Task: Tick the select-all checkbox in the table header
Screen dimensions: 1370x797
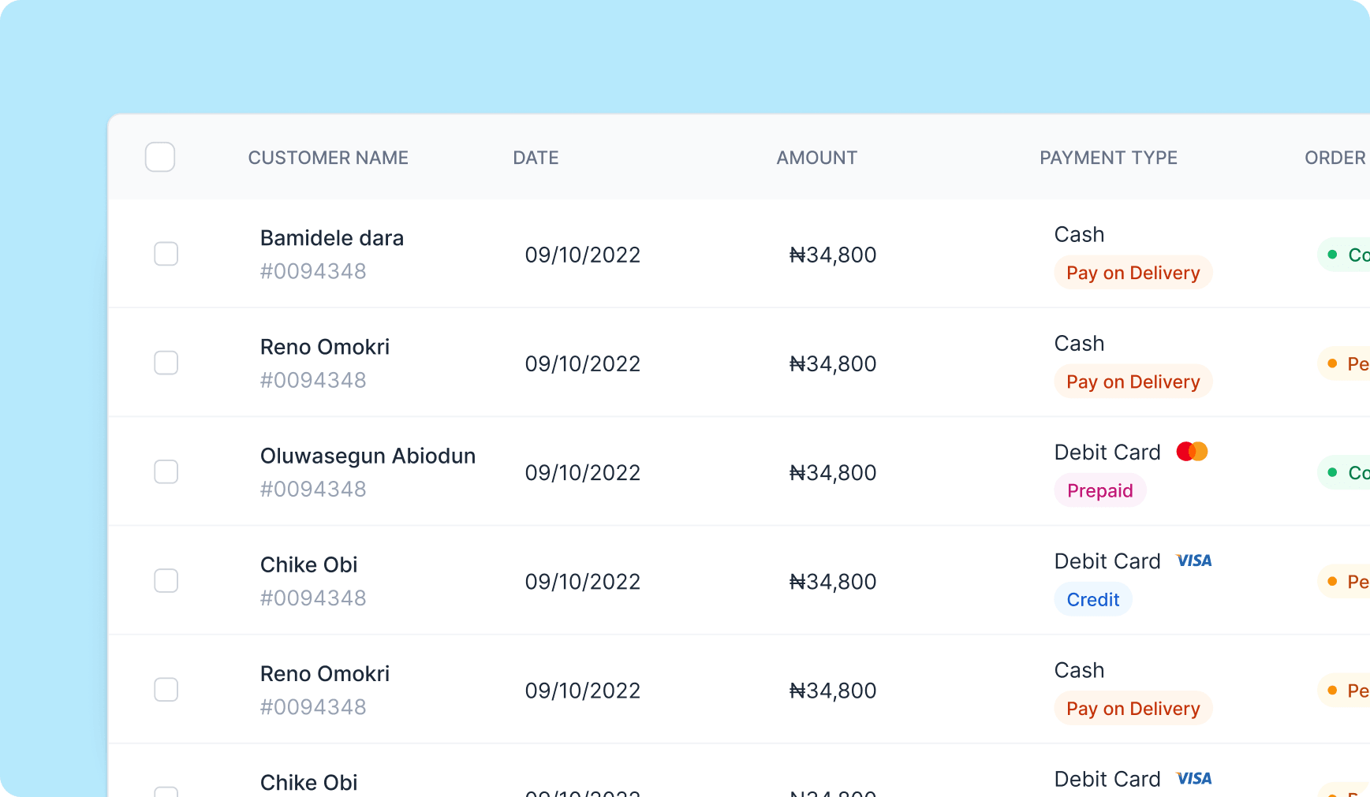Action: point(160,157)
